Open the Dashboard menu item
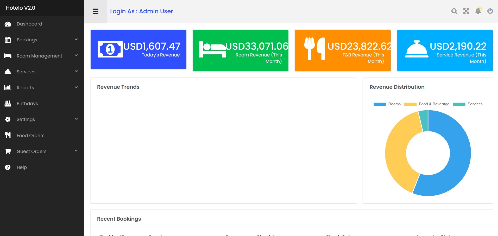The image size is (498, 236). 42,24
